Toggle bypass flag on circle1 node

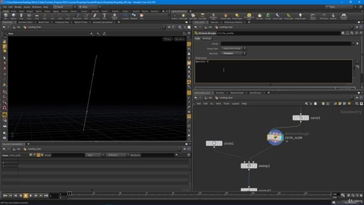(208, 143)
